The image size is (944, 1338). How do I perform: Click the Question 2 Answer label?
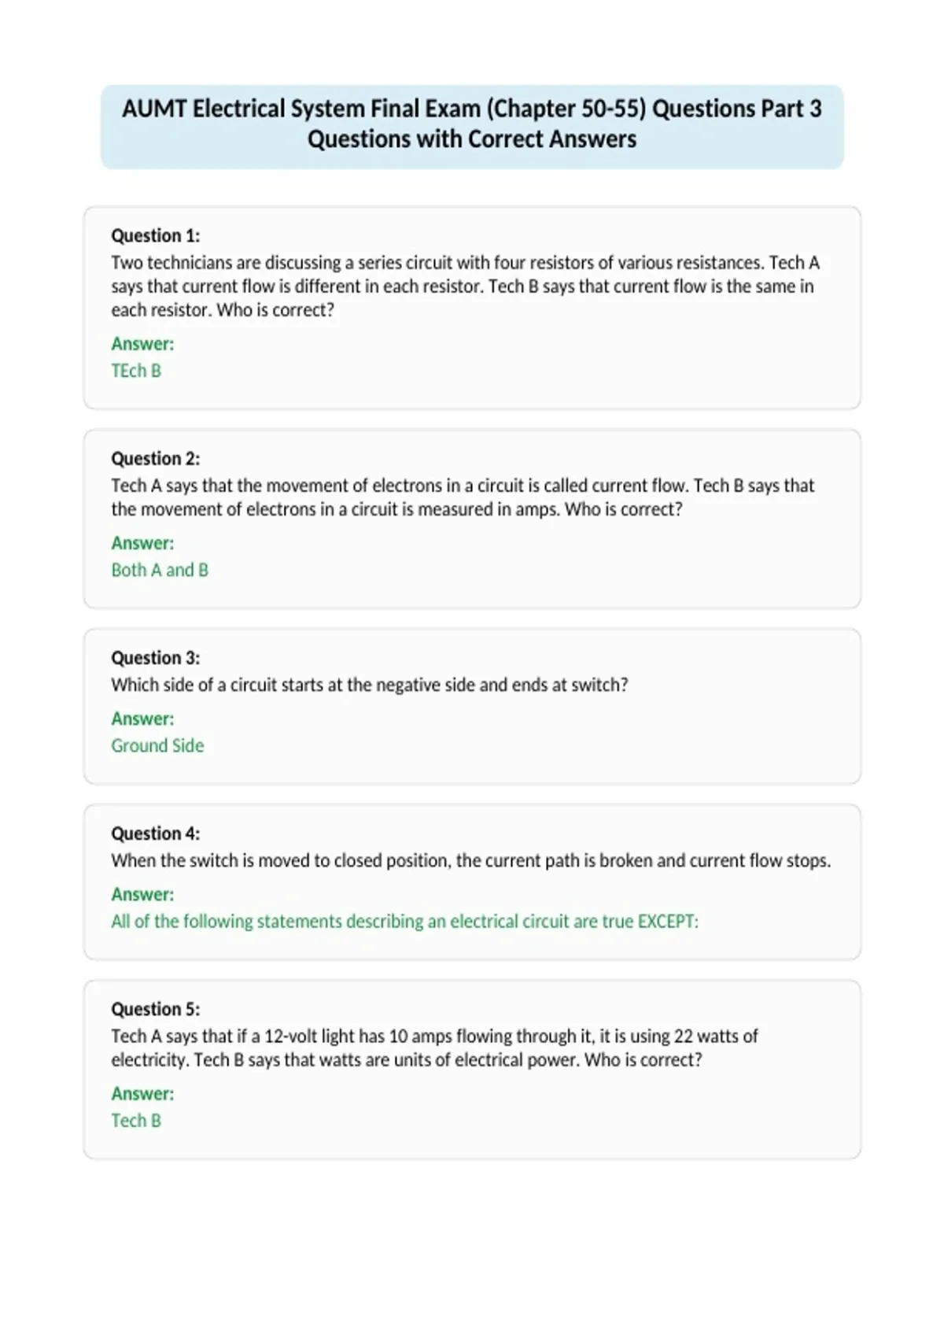(x=142, y=543)
